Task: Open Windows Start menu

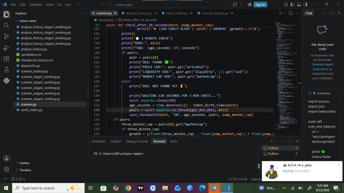Action: click(x=6, y=188)
